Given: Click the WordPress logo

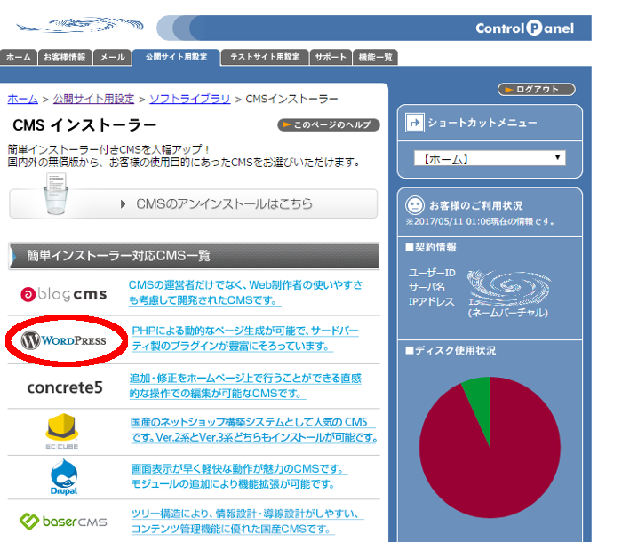Looking at the screenshot, I should pyautogui.click(x=64, y=340).
